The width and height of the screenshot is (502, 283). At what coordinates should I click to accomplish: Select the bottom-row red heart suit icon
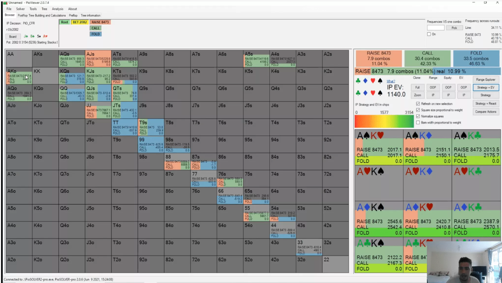coord(373,93)
